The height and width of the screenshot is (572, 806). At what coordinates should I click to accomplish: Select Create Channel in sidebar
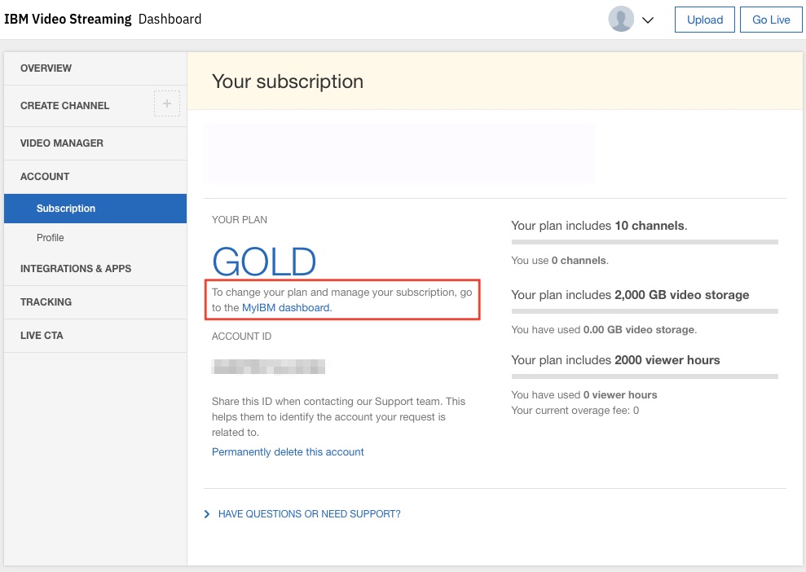(x=64, y=106)
